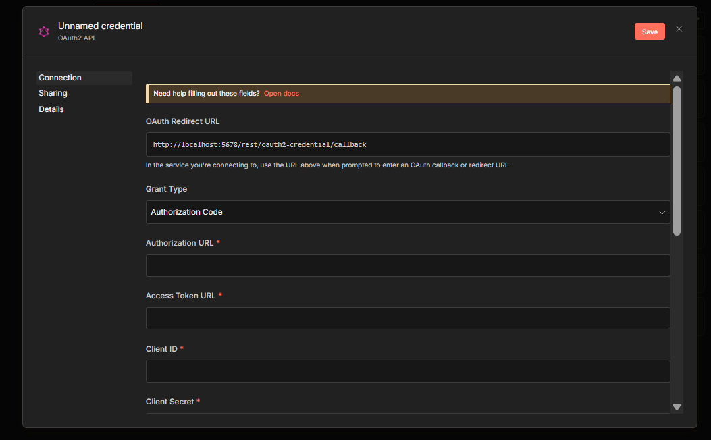Click the scrollbar down arrow
711x440 pixels.
coord(677,406)
